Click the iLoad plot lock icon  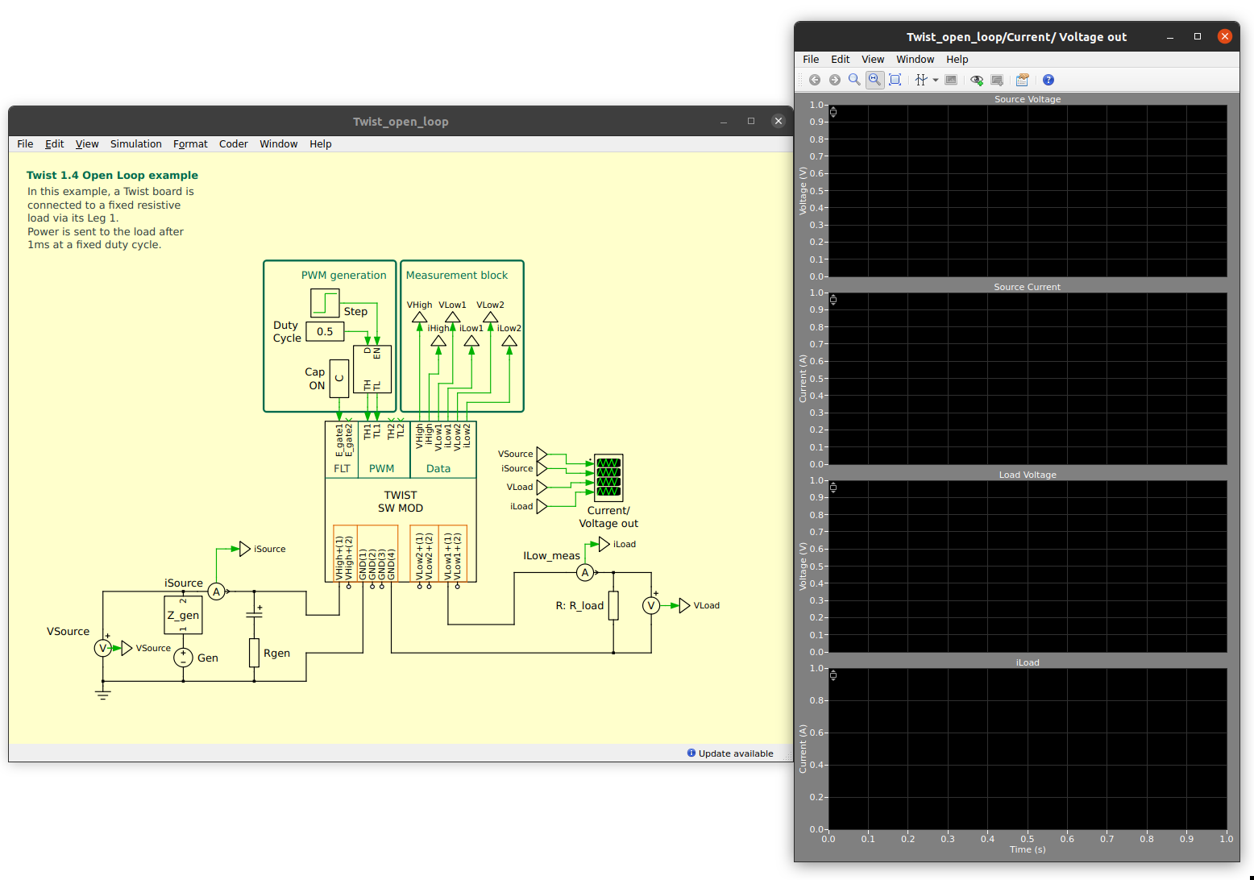click(833, 675)
